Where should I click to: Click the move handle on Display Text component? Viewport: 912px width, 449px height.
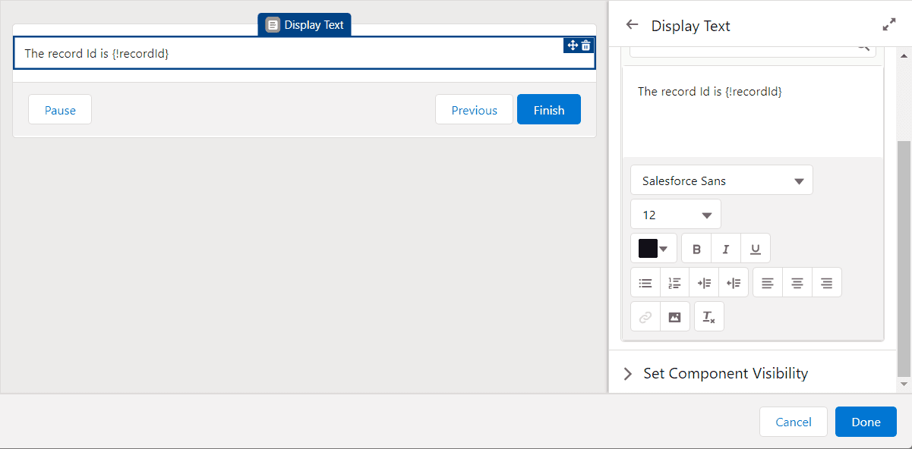pos(573,46)
